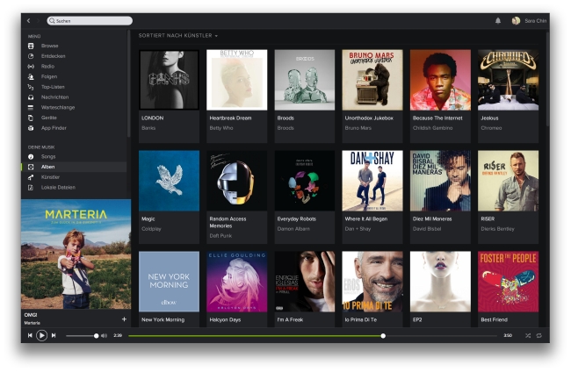Toggle repeat mode
The width and height of the screenshot is (571, 372).
[x=538, y=335]
